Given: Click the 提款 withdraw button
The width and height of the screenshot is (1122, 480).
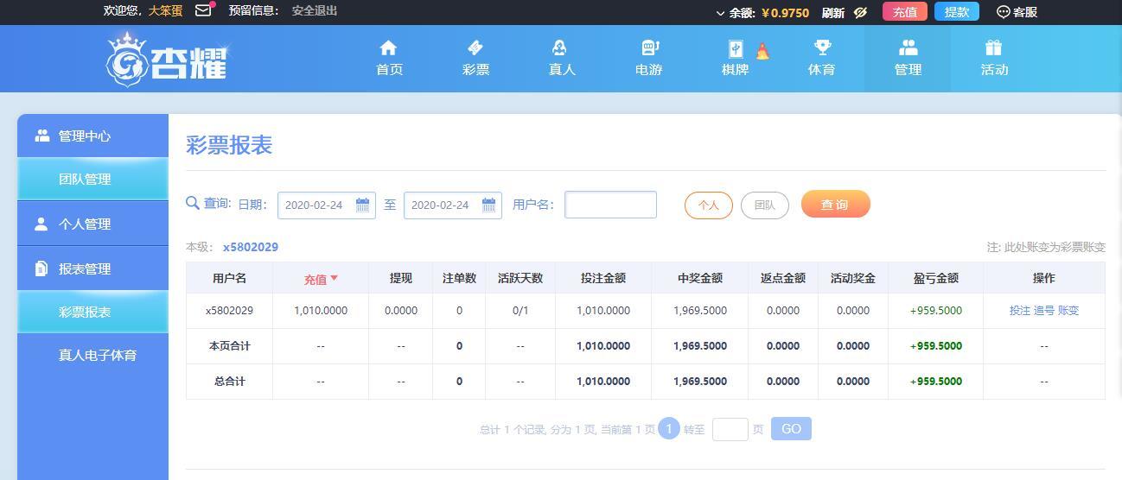Looking at the screenshot, I should point(957,12).
